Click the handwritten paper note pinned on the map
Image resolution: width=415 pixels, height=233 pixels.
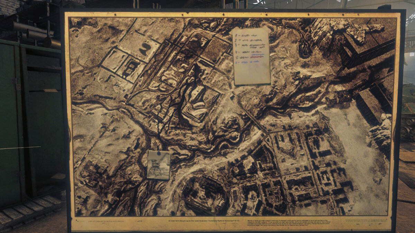pos(251,56)
